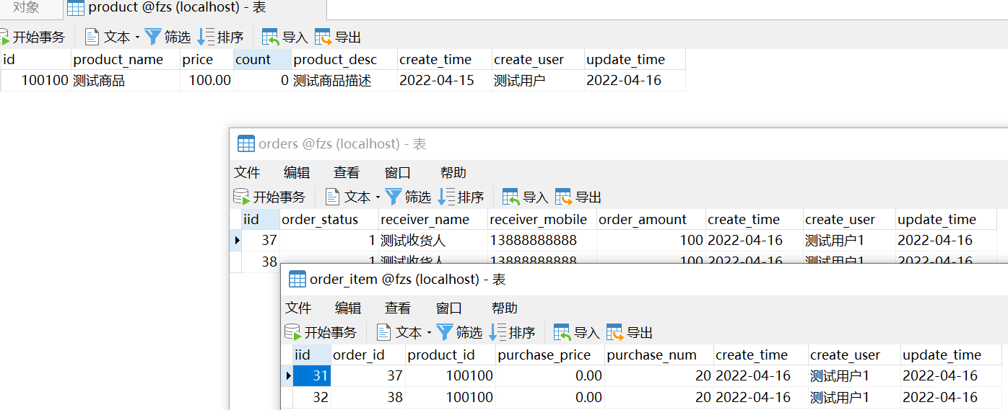The height and width of the screenshot is (410, 1008).
Task: Select cell 测试商品 in product table
Action: point(126,81)
